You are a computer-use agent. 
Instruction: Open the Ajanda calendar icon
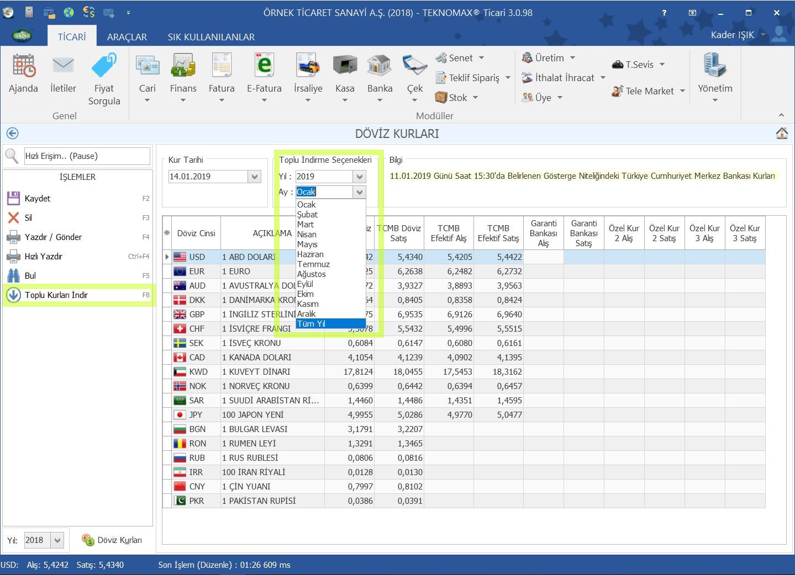(x=23, y=66)
